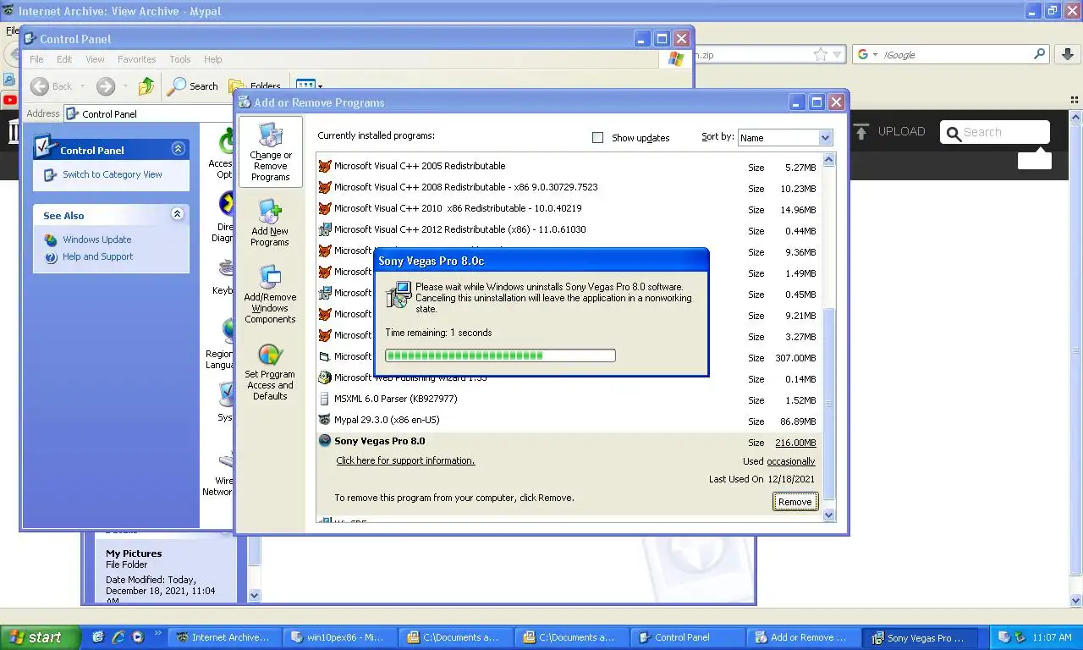Image resolution: width=1083 pixels, height=650 pixels.
Task: Click Internet Archive upload arrow icon
Action: pos(861,131)
